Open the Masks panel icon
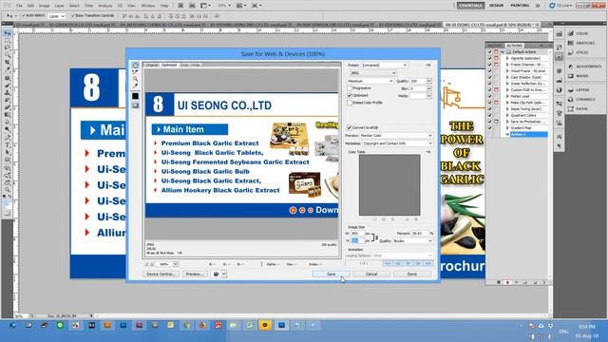The width and height of the screenshot is (608, 342). [570, 76]
